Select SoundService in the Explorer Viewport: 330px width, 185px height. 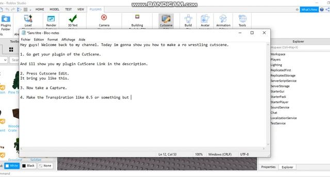(279, 107)
